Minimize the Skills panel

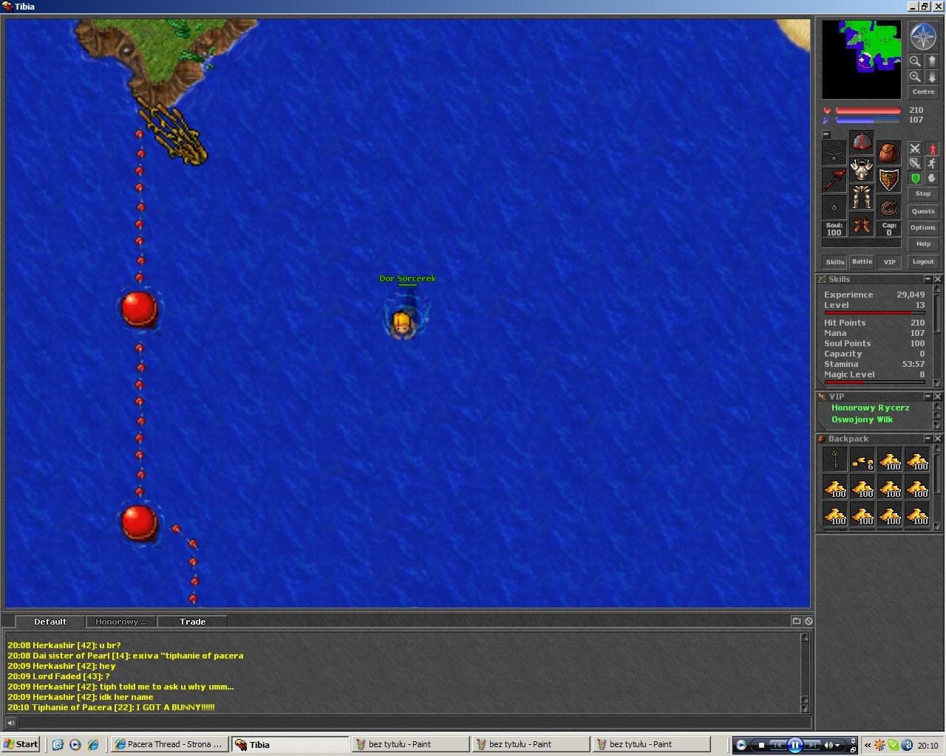pos(928,279)
